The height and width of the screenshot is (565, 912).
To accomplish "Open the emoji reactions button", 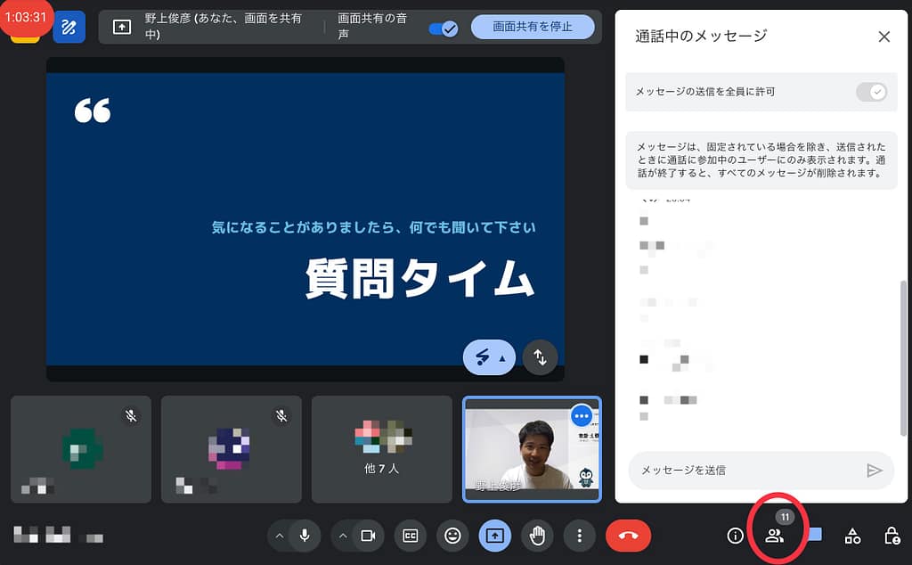I will [452, 536].
